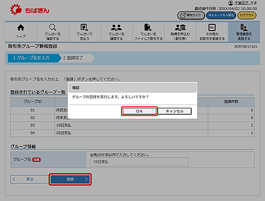Screen dimensions: 265x201
Task: Open その他のお取引を実施する menu
Action: coord(212,32)
